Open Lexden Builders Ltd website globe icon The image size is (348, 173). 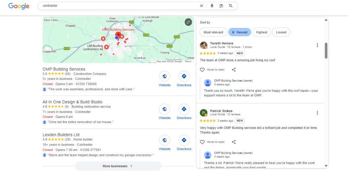pyautogui.click(x=164, y=140)
